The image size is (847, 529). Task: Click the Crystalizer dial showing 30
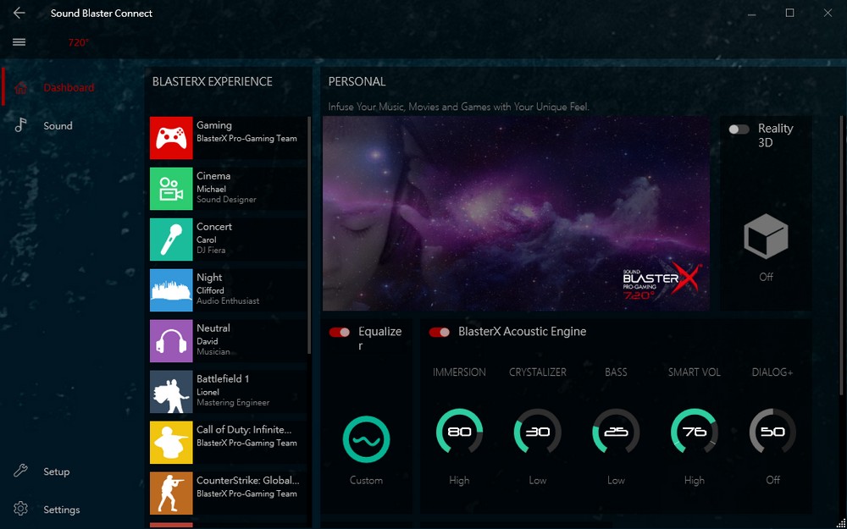point(538,432)
